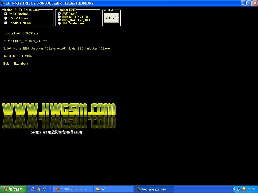Minimize the JAF@PKEY window
258x193 pixels.
tap(243, 3)
